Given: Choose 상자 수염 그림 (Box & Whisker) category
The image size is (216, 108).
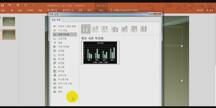Looking at the screenshot, I should coord(65,84).
